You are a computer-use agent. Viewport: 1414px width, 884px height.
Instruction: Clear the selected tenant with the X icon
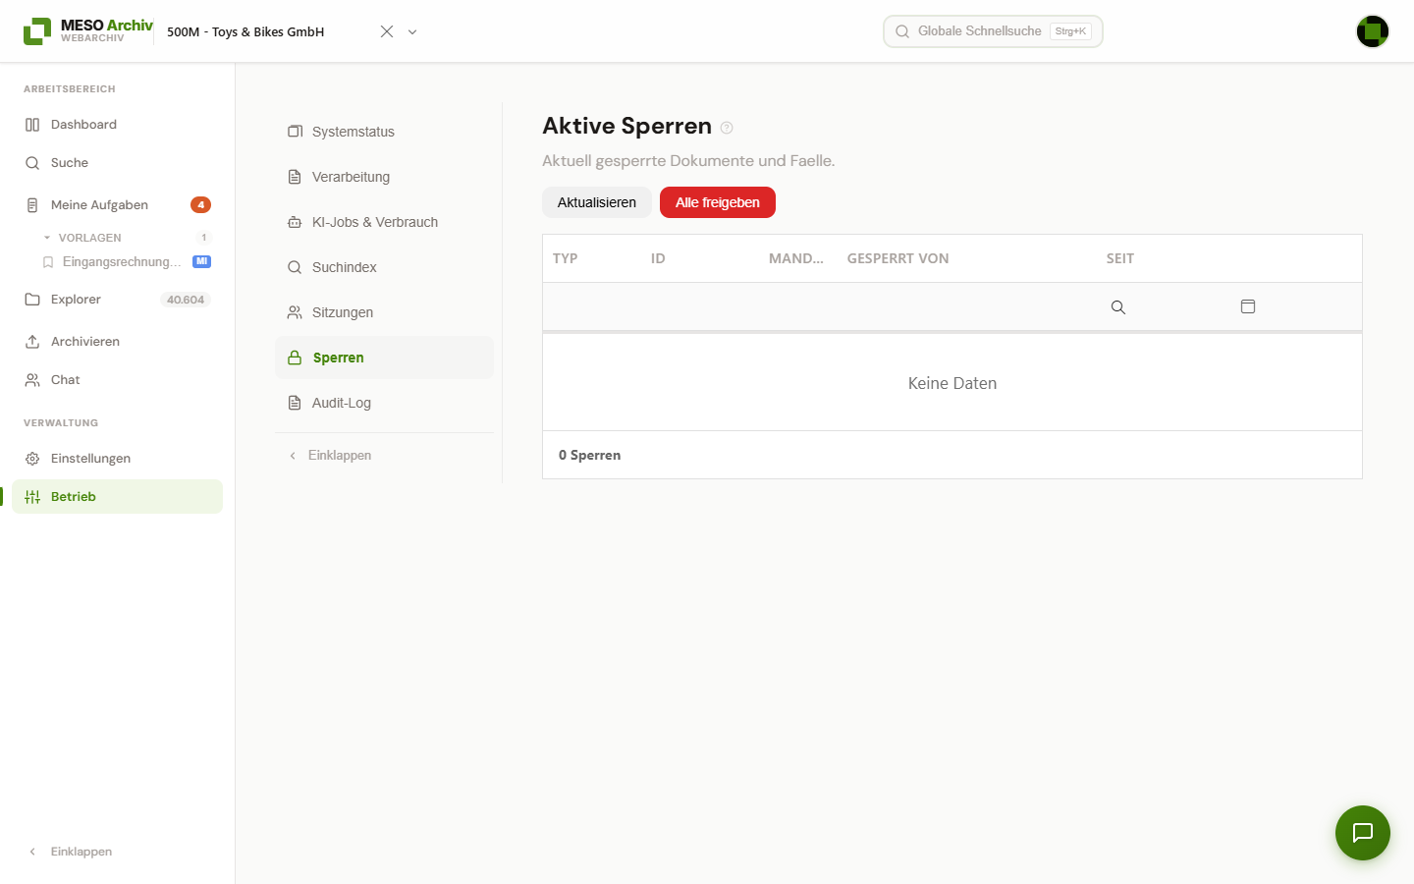(387, 31)
